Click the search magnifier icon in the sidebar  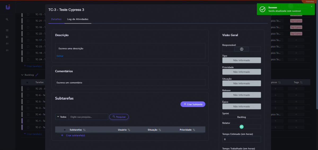(7, 20)
